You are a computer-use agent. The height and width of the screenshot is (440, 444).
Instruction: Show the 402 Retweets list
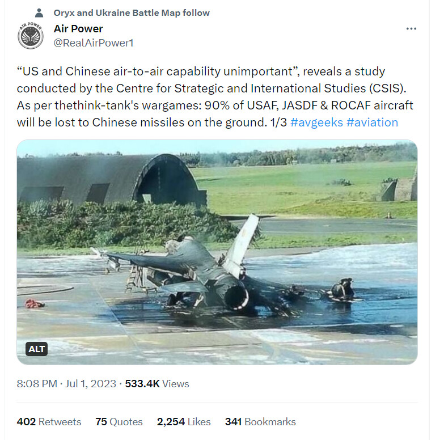pyautogui.click(x=49, y=421)
